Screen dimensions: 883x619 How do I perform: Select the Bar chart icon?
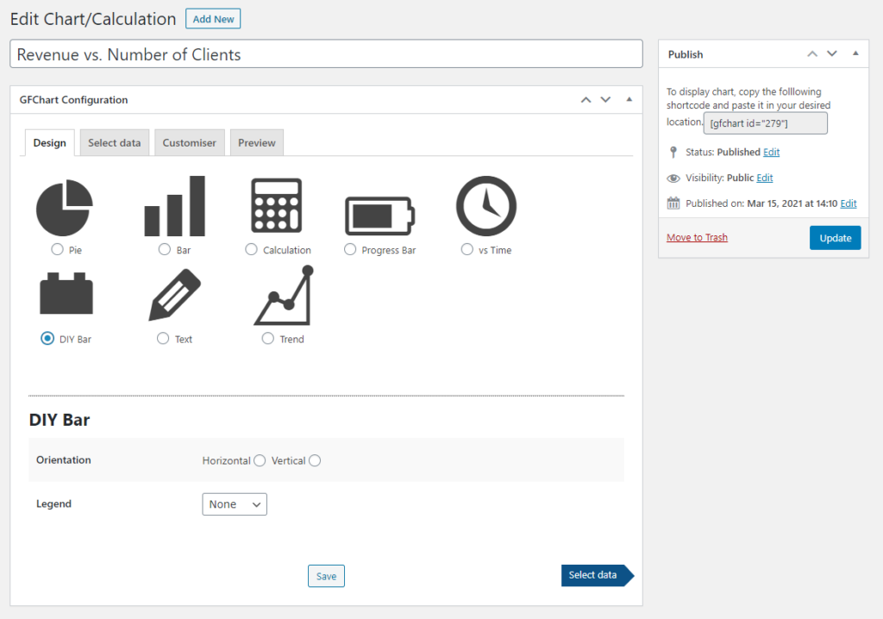[x=175, y=205]
